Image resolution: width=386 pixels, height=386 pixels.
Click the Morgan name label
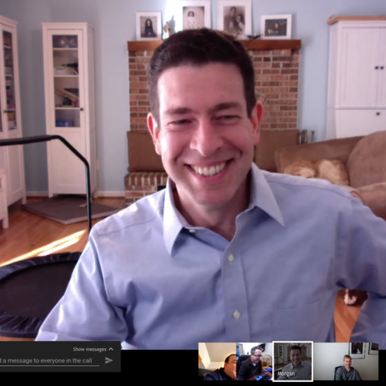[x=286, y=374]
